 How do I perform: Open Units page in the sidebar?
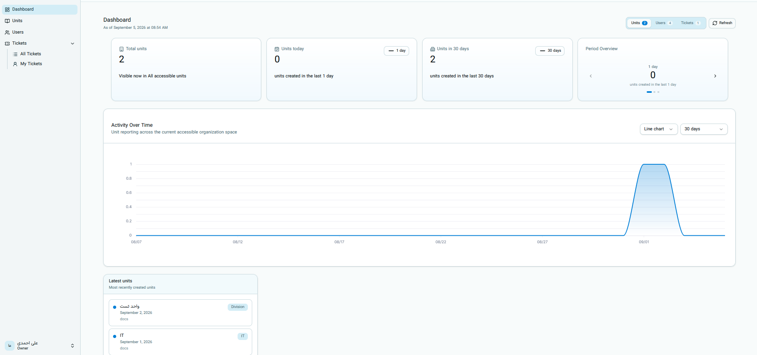pyautogui.click(x=40, y=21)
